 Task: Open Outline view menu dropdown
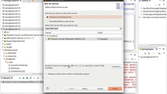coord(164,5)
